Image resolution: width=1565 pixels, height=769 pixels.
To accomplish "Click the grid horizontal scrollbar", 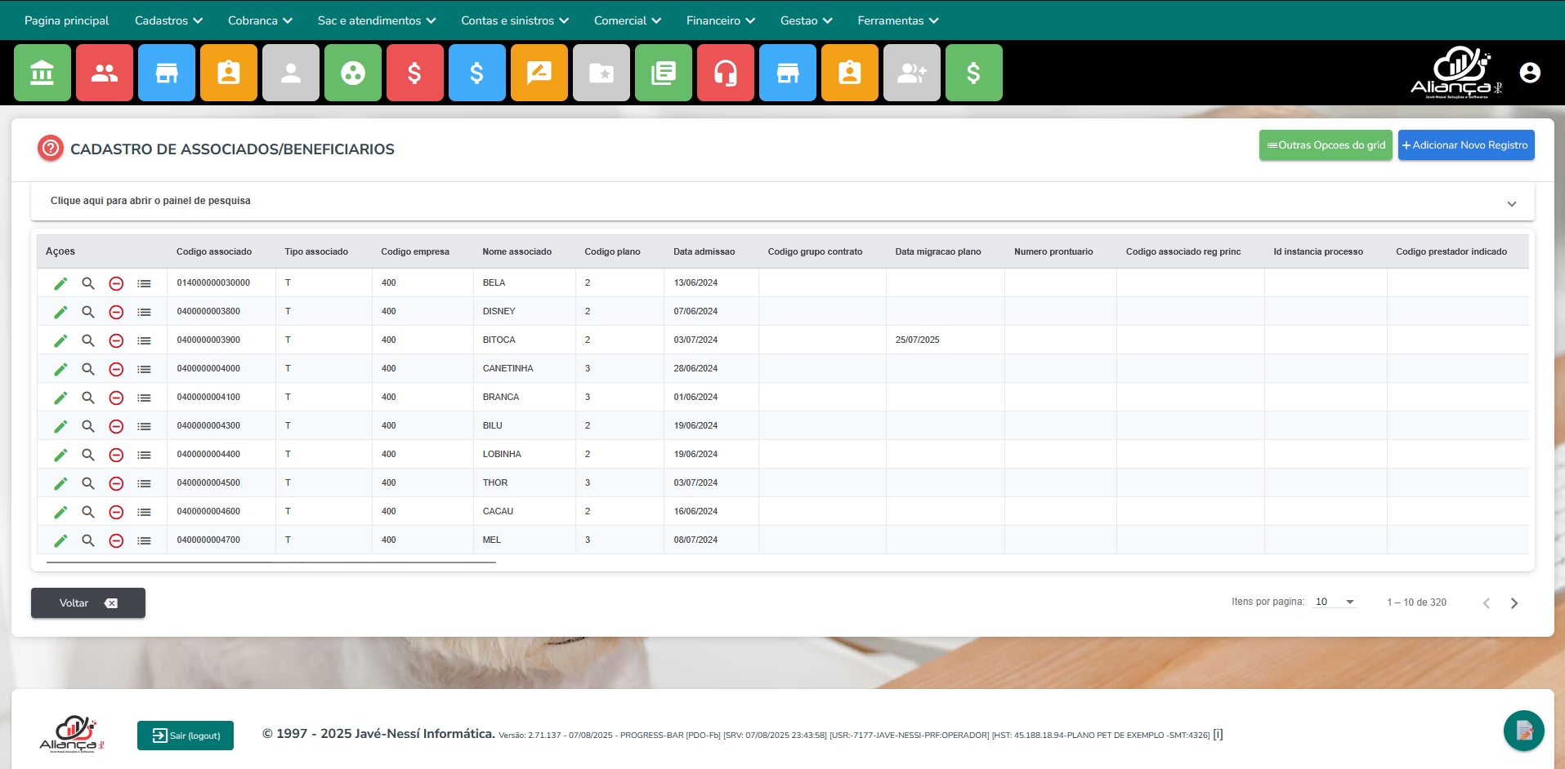I will (271, 562).
